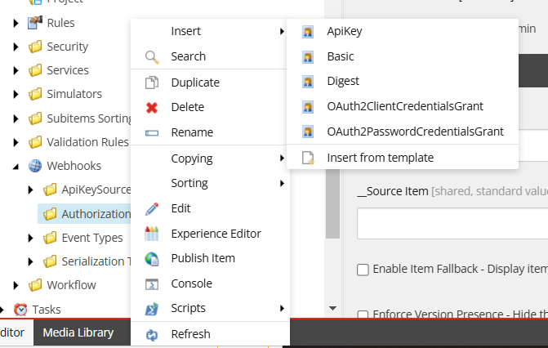Expand the Subitems Sorting tree node

16,119
